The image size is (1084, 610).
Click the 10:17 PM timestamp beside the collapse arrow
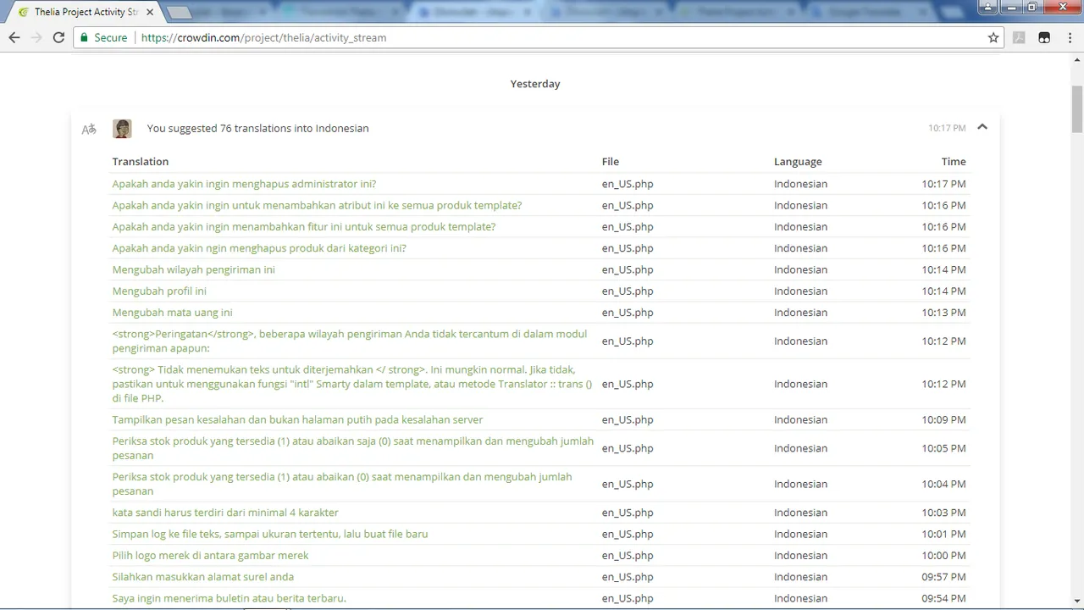pos(947,128)
